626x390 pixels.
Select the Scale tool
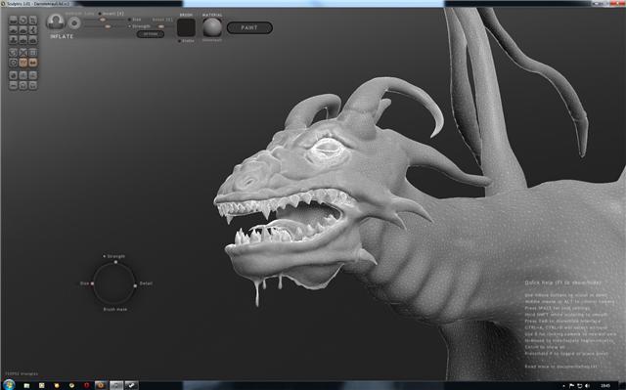tap(33, 20)
